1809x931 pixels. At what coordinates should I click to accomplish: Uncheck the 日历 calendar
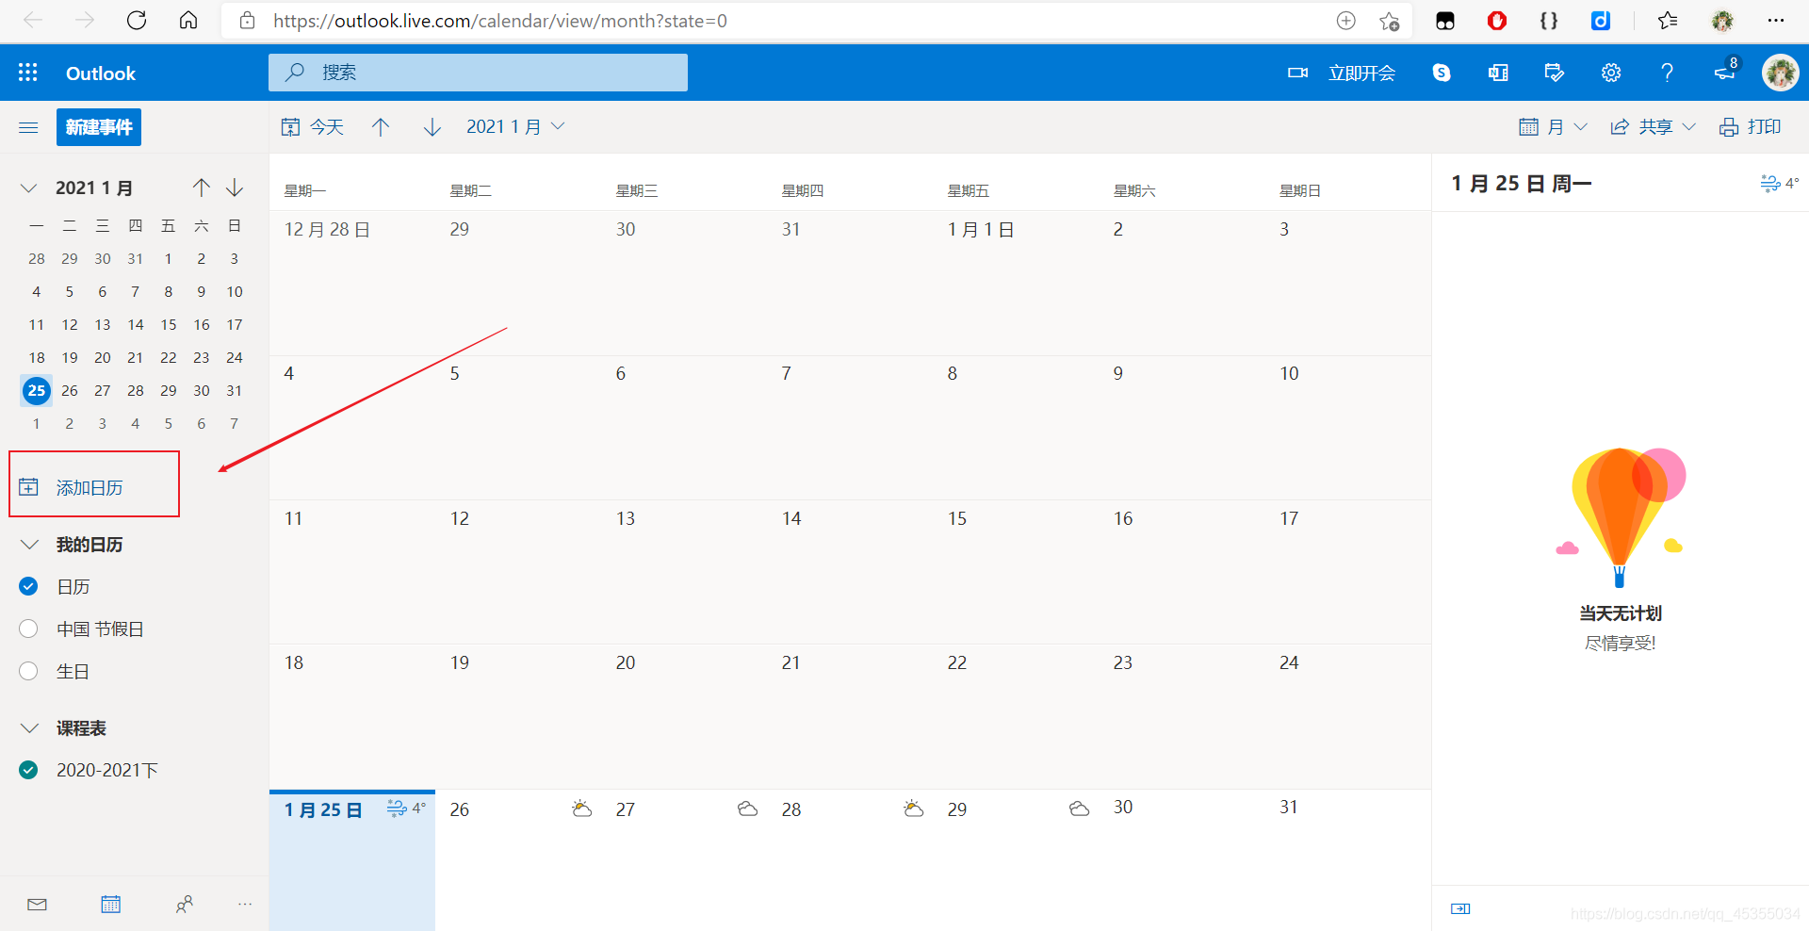coord(28,586)
